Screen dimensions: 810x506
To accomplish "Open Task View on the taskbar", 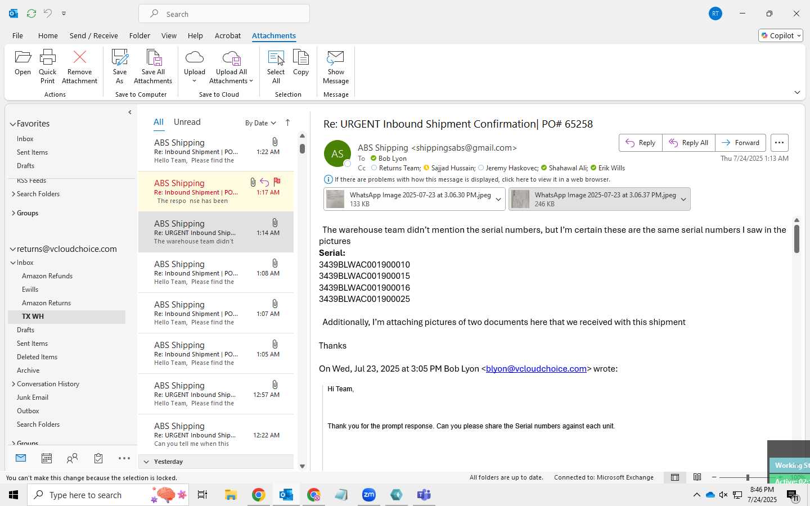I will (202, 495).
